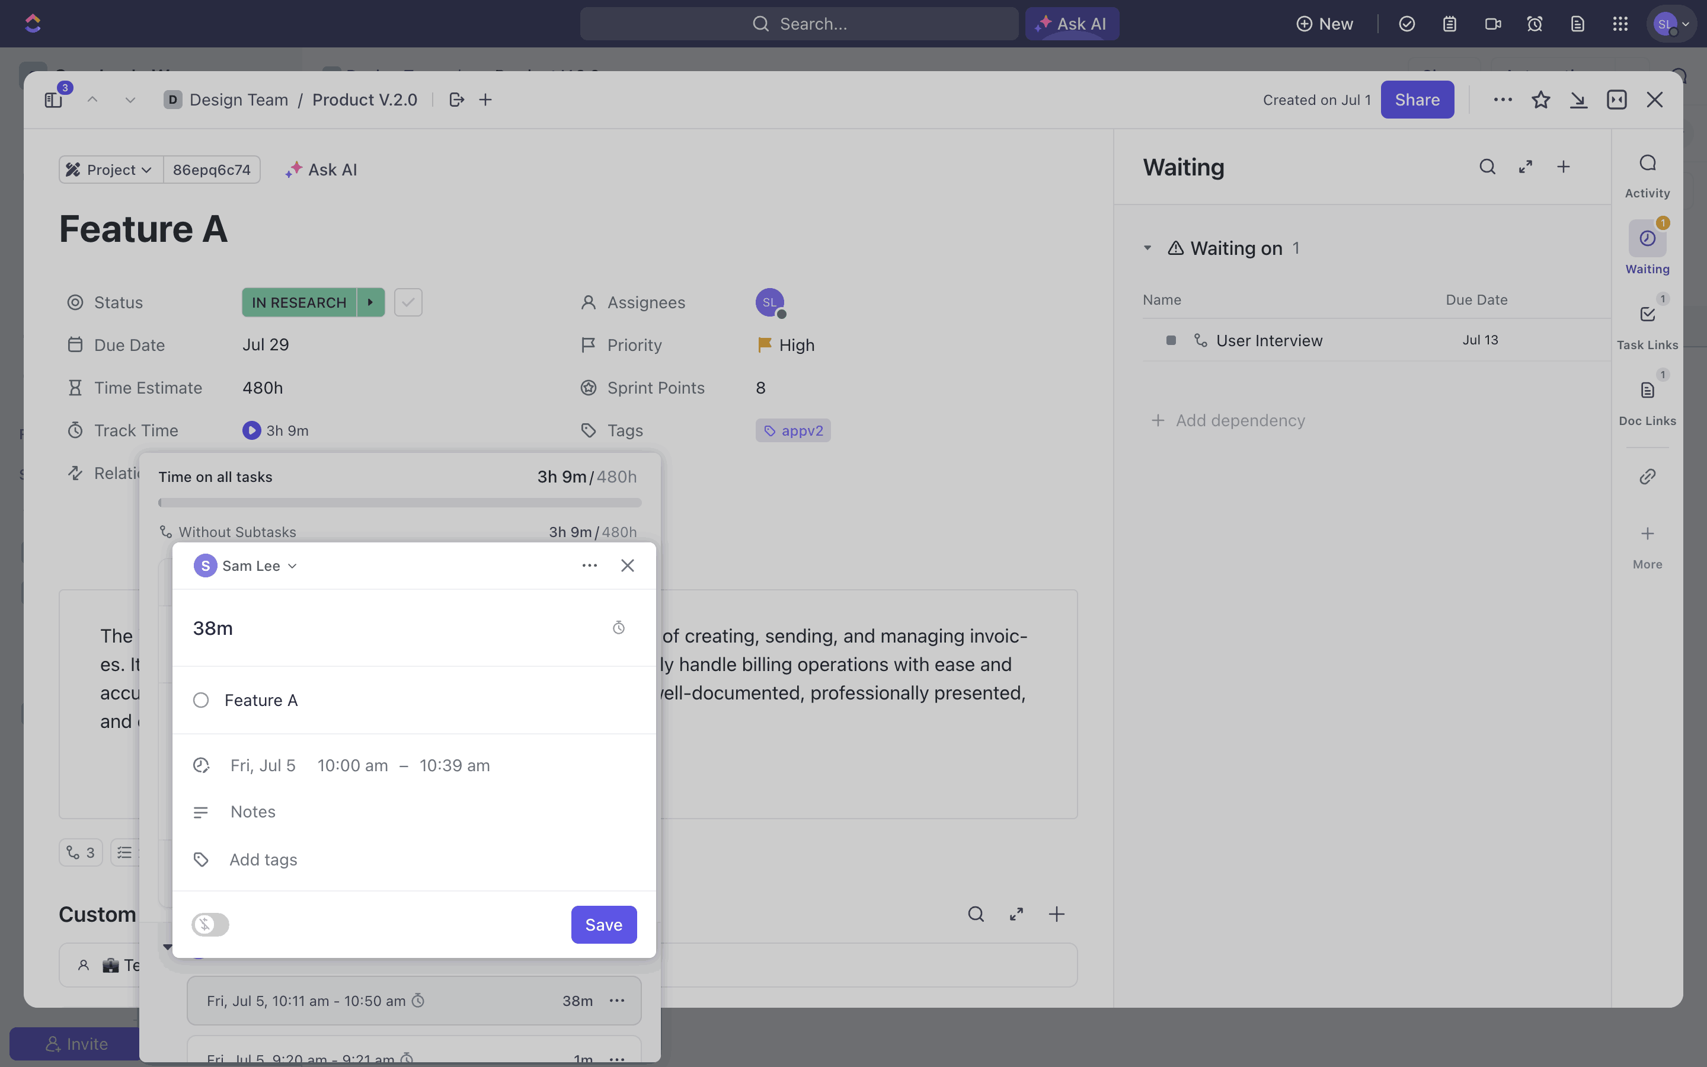Open the copy link icon in sidebar
1707x1067 pixels.
[x=1647, y=477]
